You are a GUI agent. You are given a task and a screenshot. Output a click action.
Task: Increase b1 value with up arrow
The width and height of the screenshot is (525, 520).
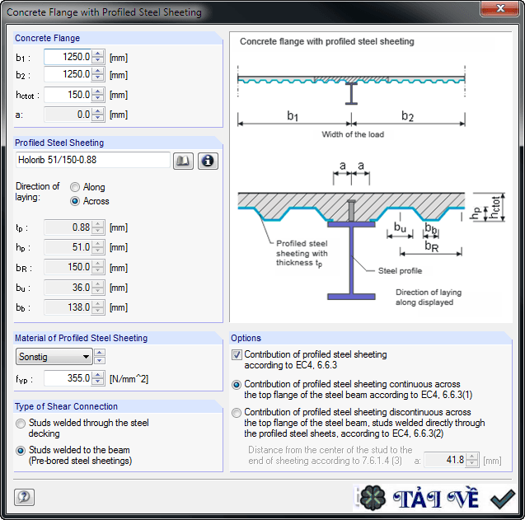pyautogui.click(x=97, y=54)
